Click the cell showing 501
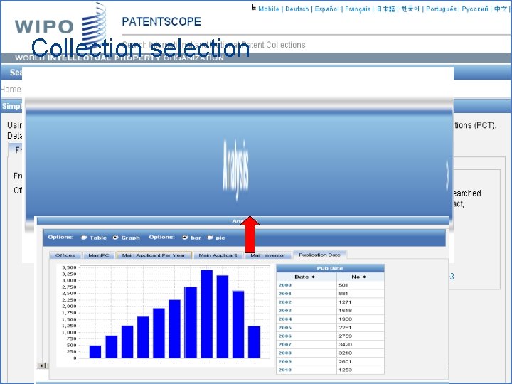The image size is (512, 384). tap(360, 285)
